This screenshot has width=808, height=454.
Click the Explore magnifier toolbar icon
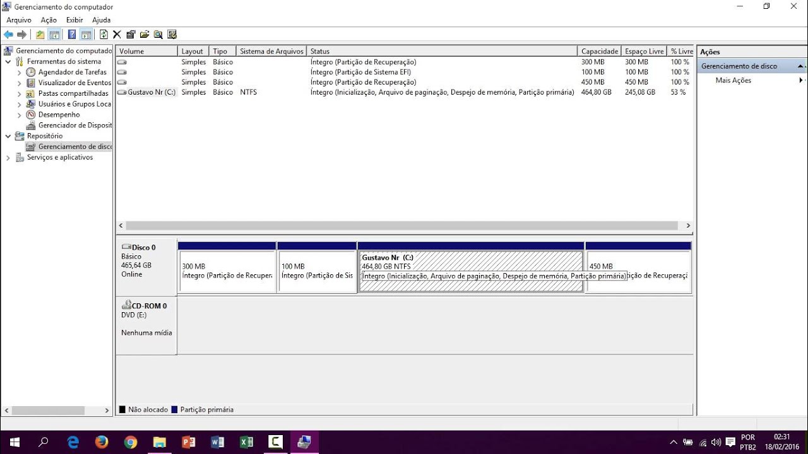tap(158, 35)
